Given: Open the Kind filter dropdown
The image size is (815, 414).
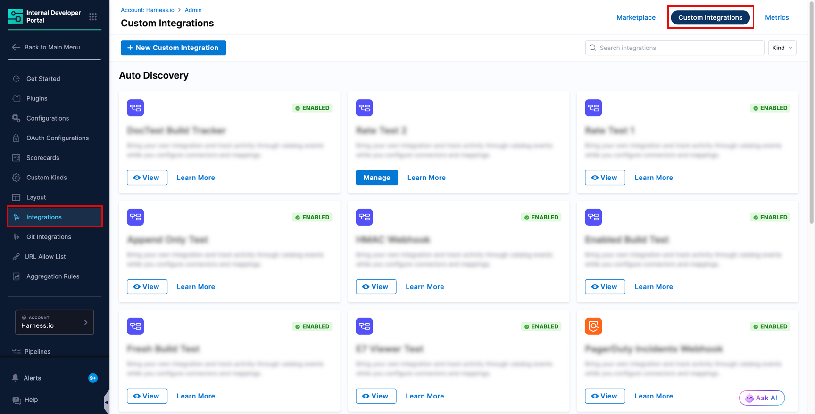Looking at the screenshot, I should [782, 48].
